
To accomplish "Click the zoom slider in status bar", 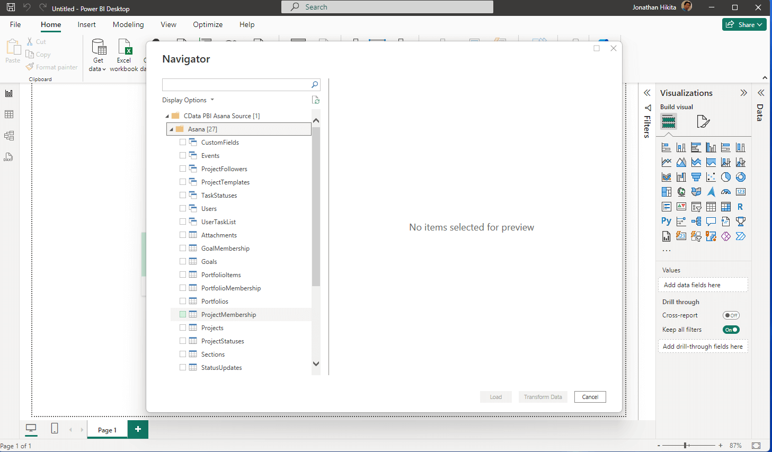I will [x=686, y=446].
